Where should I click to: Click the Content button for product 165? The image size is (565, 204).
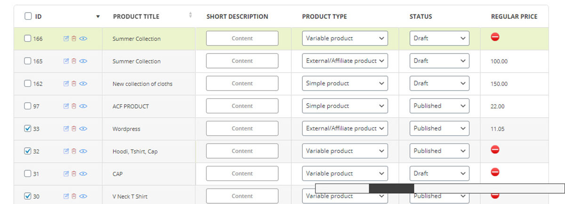[x=242, y=61]
